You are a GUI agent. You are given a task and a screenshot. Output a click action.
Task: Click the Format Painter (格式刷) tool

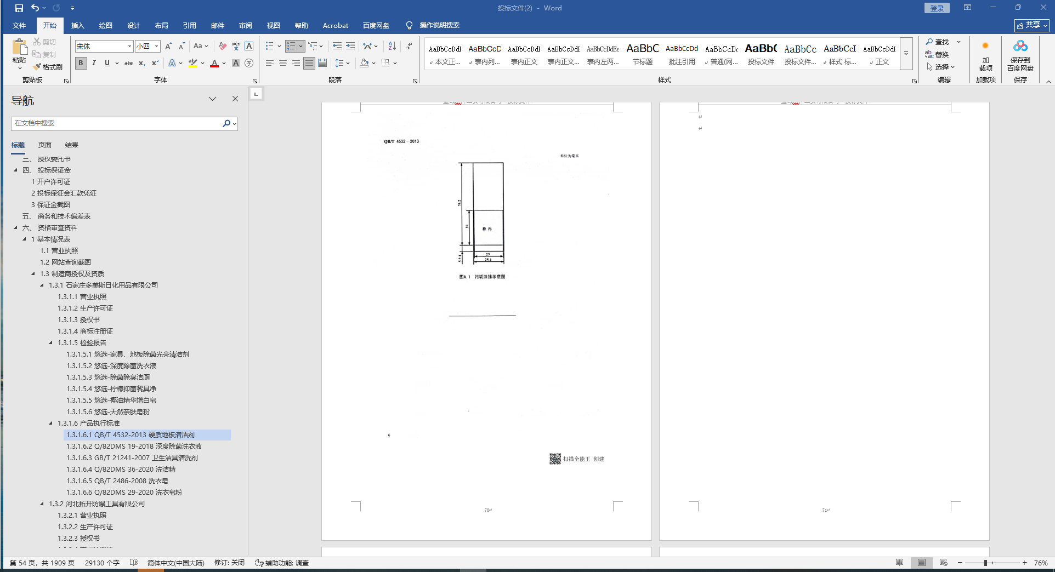[x=48, y=67]
